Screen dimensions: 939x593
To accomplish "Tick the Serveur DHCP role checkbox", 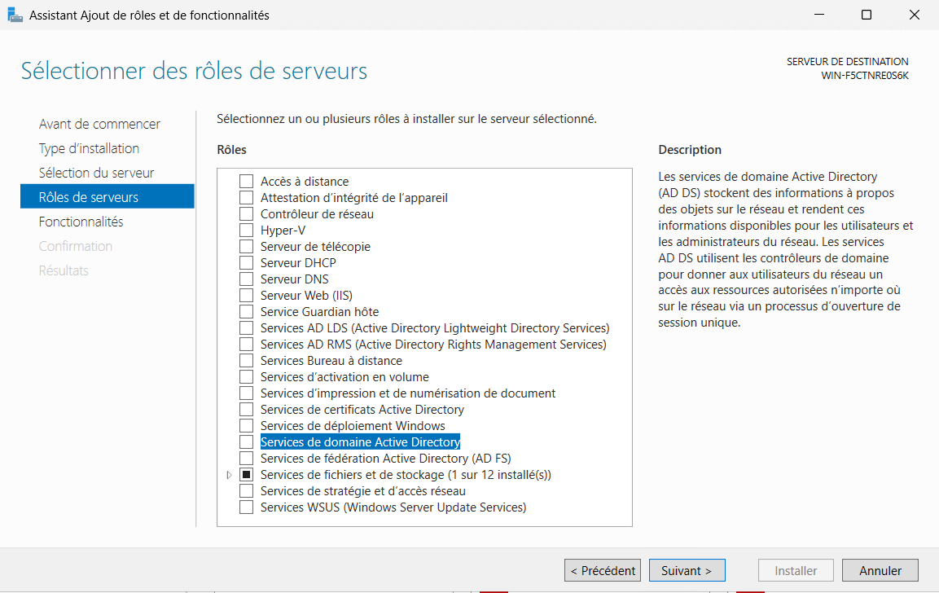I will click(x=246, y=263).
